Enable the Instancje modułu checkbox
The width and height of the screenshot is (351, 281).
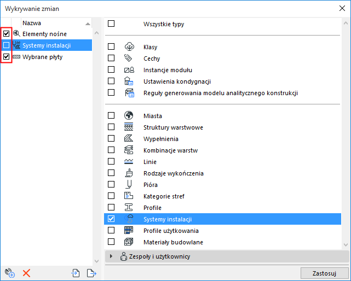pos(111,70)
